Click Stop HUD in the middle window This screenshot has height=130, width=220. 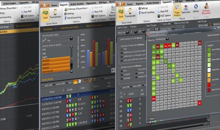click(x=98, y=12)
